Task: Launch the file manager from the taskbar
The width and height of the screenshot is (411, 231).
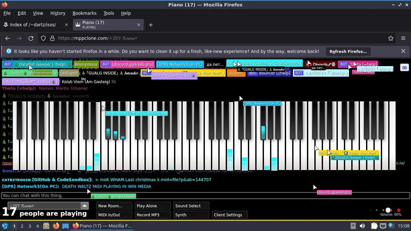Action: coord(46,226)
